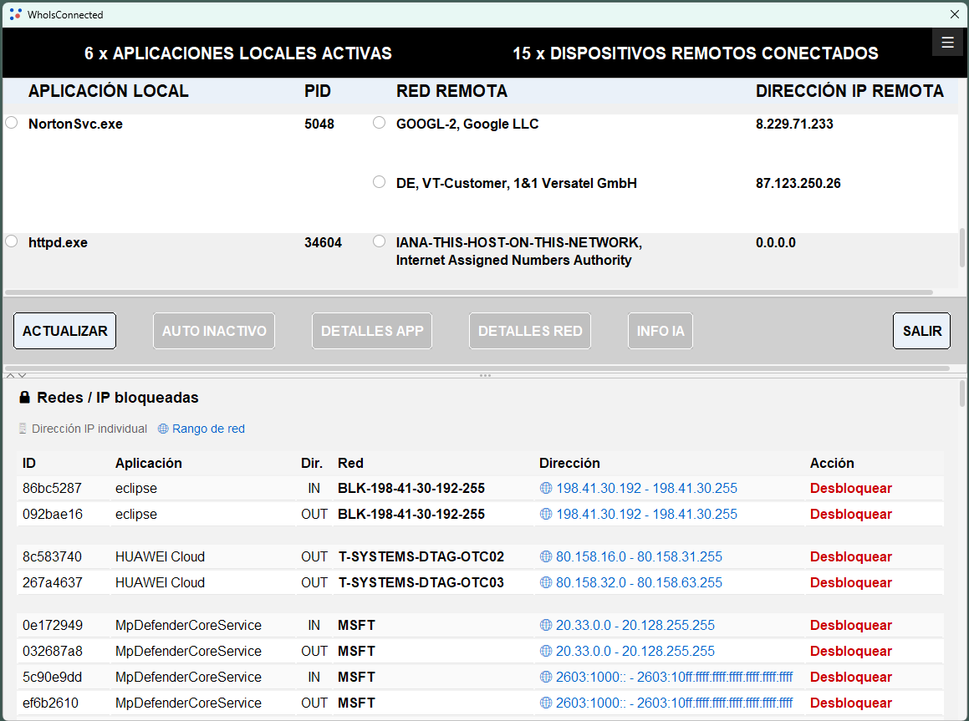
Task: Click the INFO IA button
Action: 660,331
